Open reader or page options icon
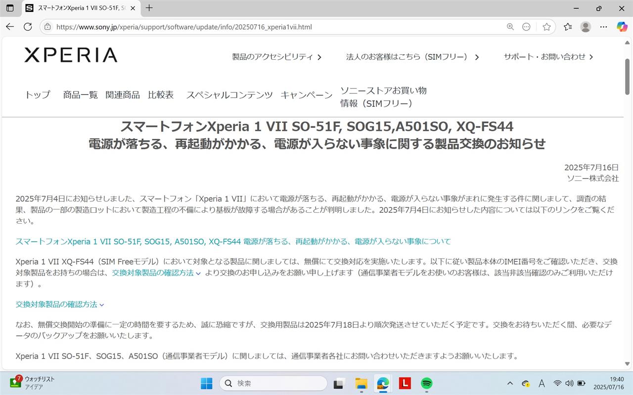The image size is (633, 395). point(526,27)
